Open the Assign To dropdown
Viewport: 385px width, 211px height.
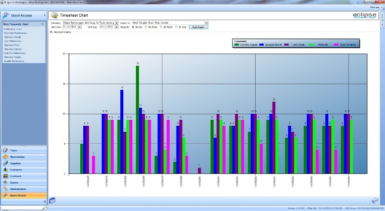[x=206, y=23]
